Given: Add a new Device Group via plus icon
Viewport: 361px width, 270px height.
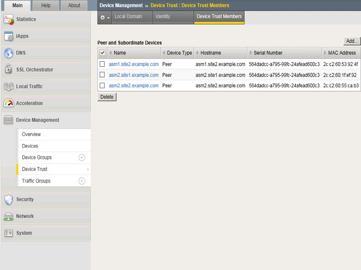Looking at the screenshot, I should tap(82, 157).
